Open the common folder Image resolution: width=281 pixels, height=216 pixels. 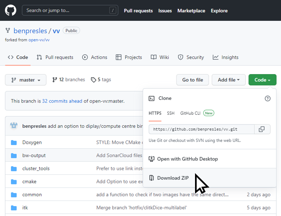(32, 195)
